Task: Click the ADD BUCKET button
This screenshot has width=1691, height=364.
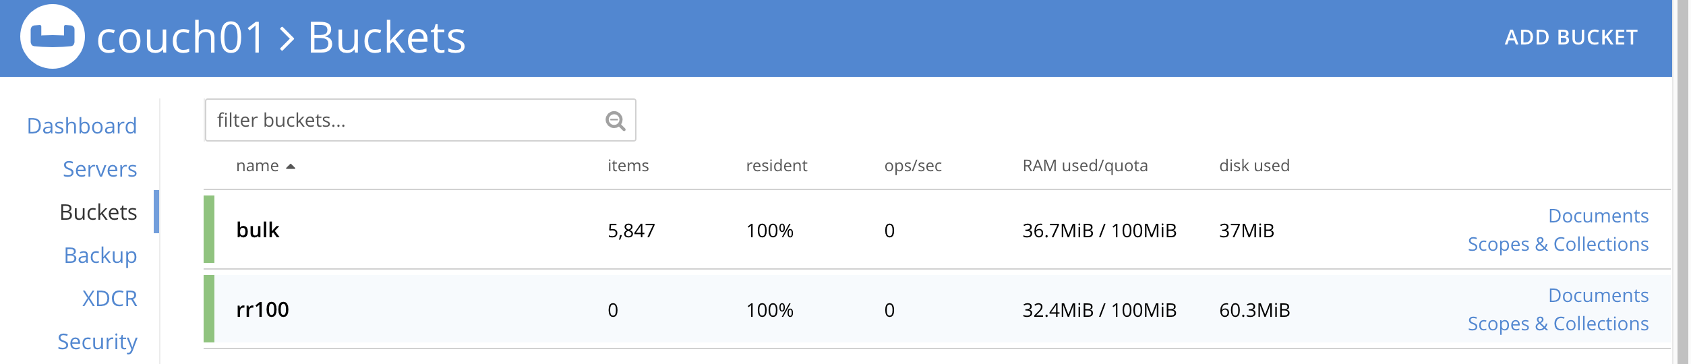Action: pyautogui.click(x=1570, y=38)
